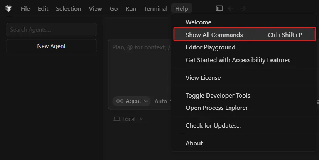Open Editor Playground from the menu
This screenshot has height=160, width=319.
pyautogui.click(x=210, y=47)
